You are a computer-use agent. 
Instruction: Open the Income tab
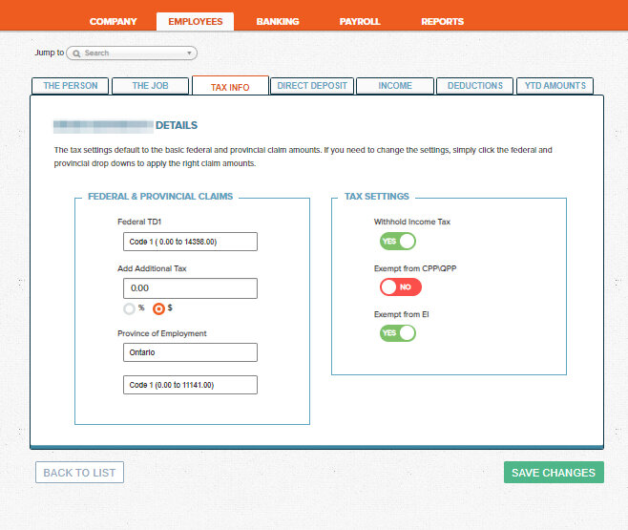[x=395, y=86]
